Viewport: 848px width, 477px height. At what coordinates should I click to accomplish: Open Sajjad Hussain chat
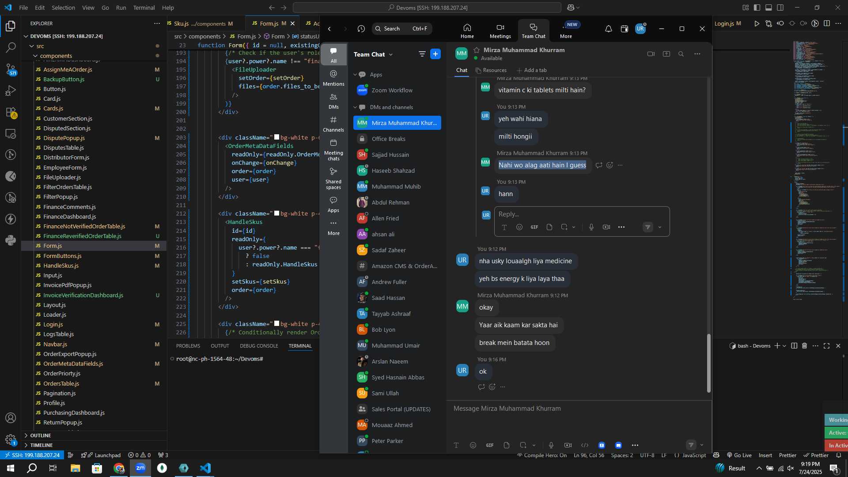[x=397, y=155]
